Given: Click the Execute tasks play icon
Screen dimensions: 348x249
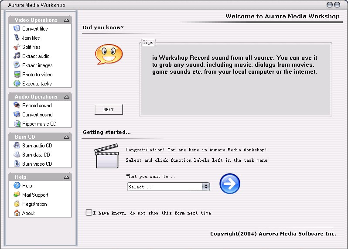Looking at the screenshot, I should point(17,83).
